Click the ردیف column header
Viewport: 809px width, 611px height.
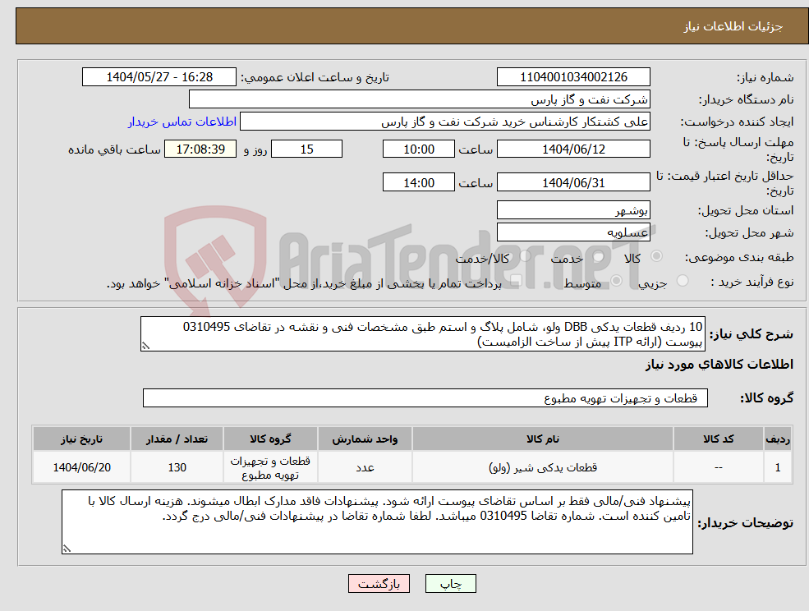pos(778,439)
